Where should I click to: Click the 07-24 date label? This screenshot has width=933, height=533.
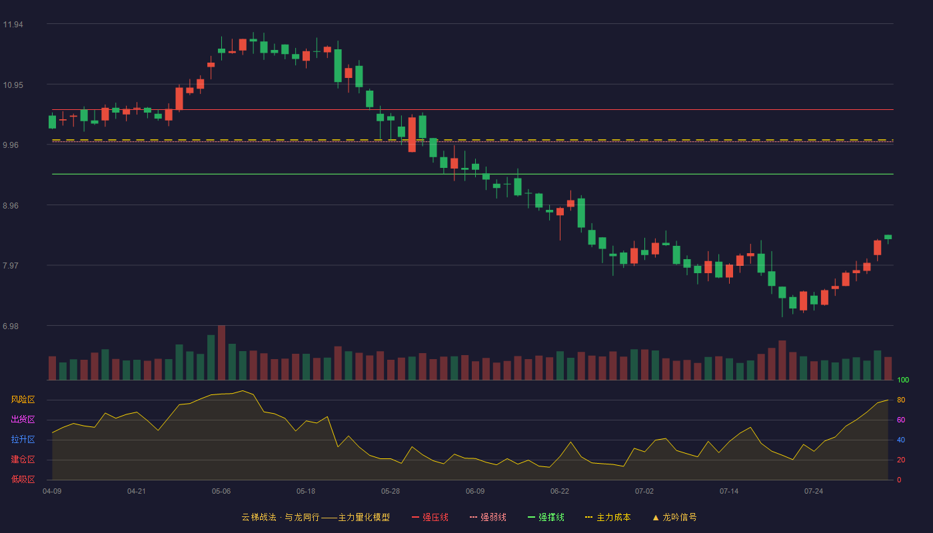[814, 491]
